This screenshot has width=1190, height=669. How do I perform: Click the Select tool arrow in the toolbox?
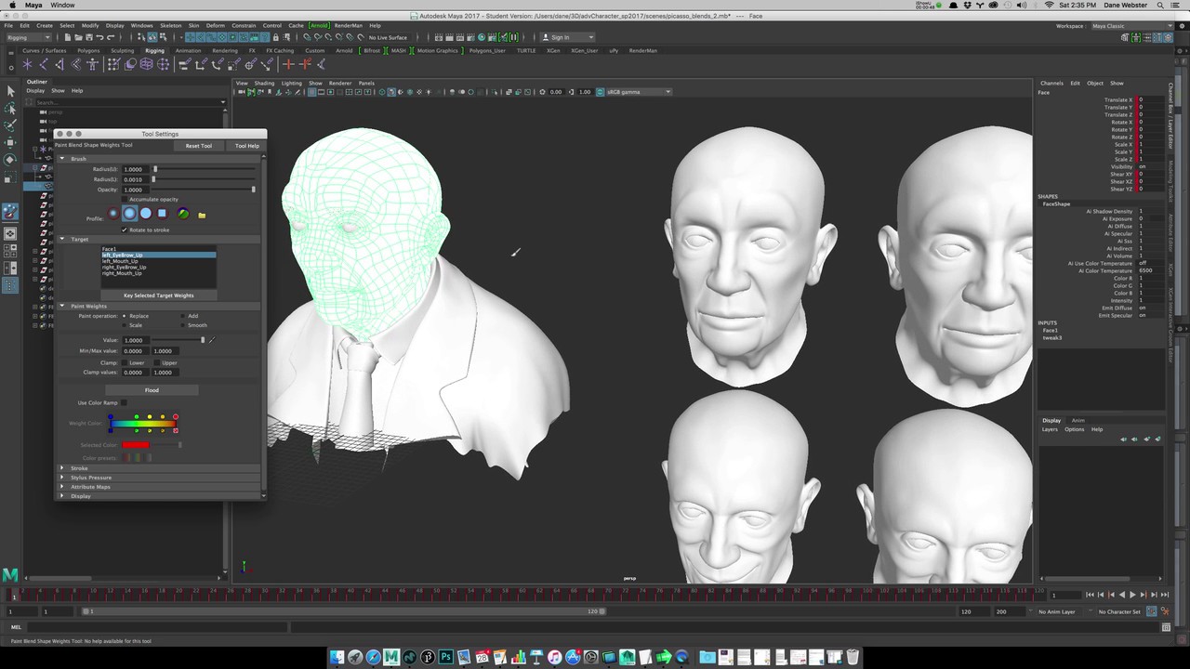(x=10, y=91)
